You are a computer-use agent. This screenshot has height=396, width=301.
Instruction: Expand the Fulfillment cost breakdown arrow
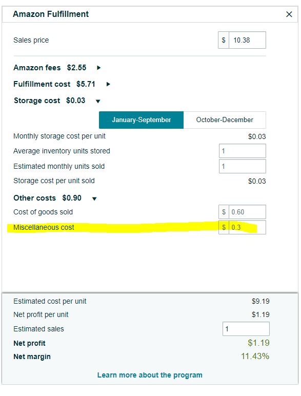point(108,84)
